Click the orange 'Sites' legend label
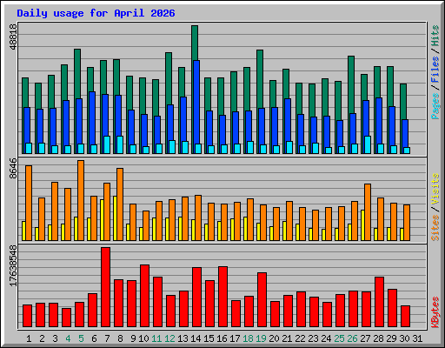445x348 pixels. (x=435, y=228)
